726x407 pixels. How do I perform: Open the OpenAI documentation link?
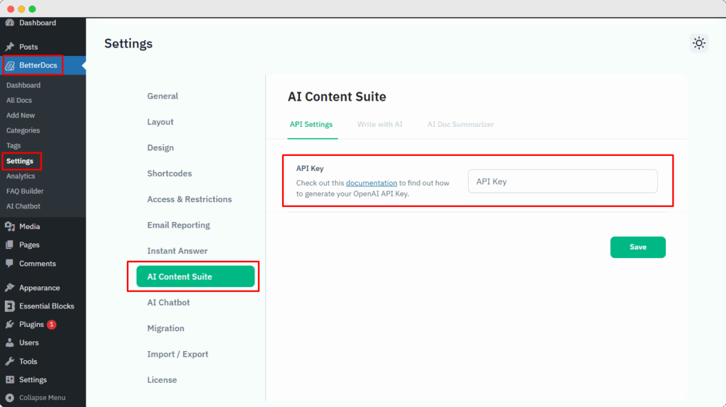click(x=372, y=183)
